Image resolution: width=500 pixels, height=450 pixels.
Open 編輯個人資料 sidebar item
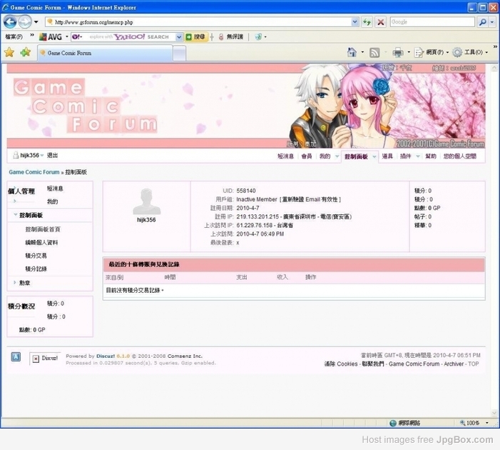coord(41,243)
